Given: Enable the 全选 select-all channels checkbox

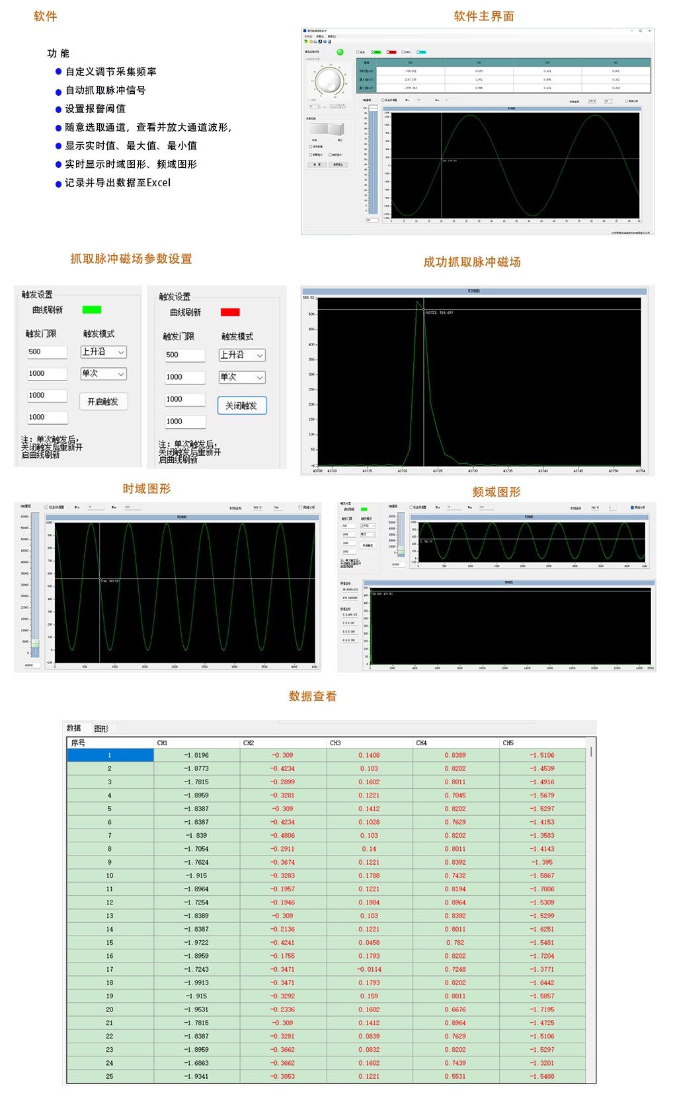Looking at the screenshot, I should point(358,52).
